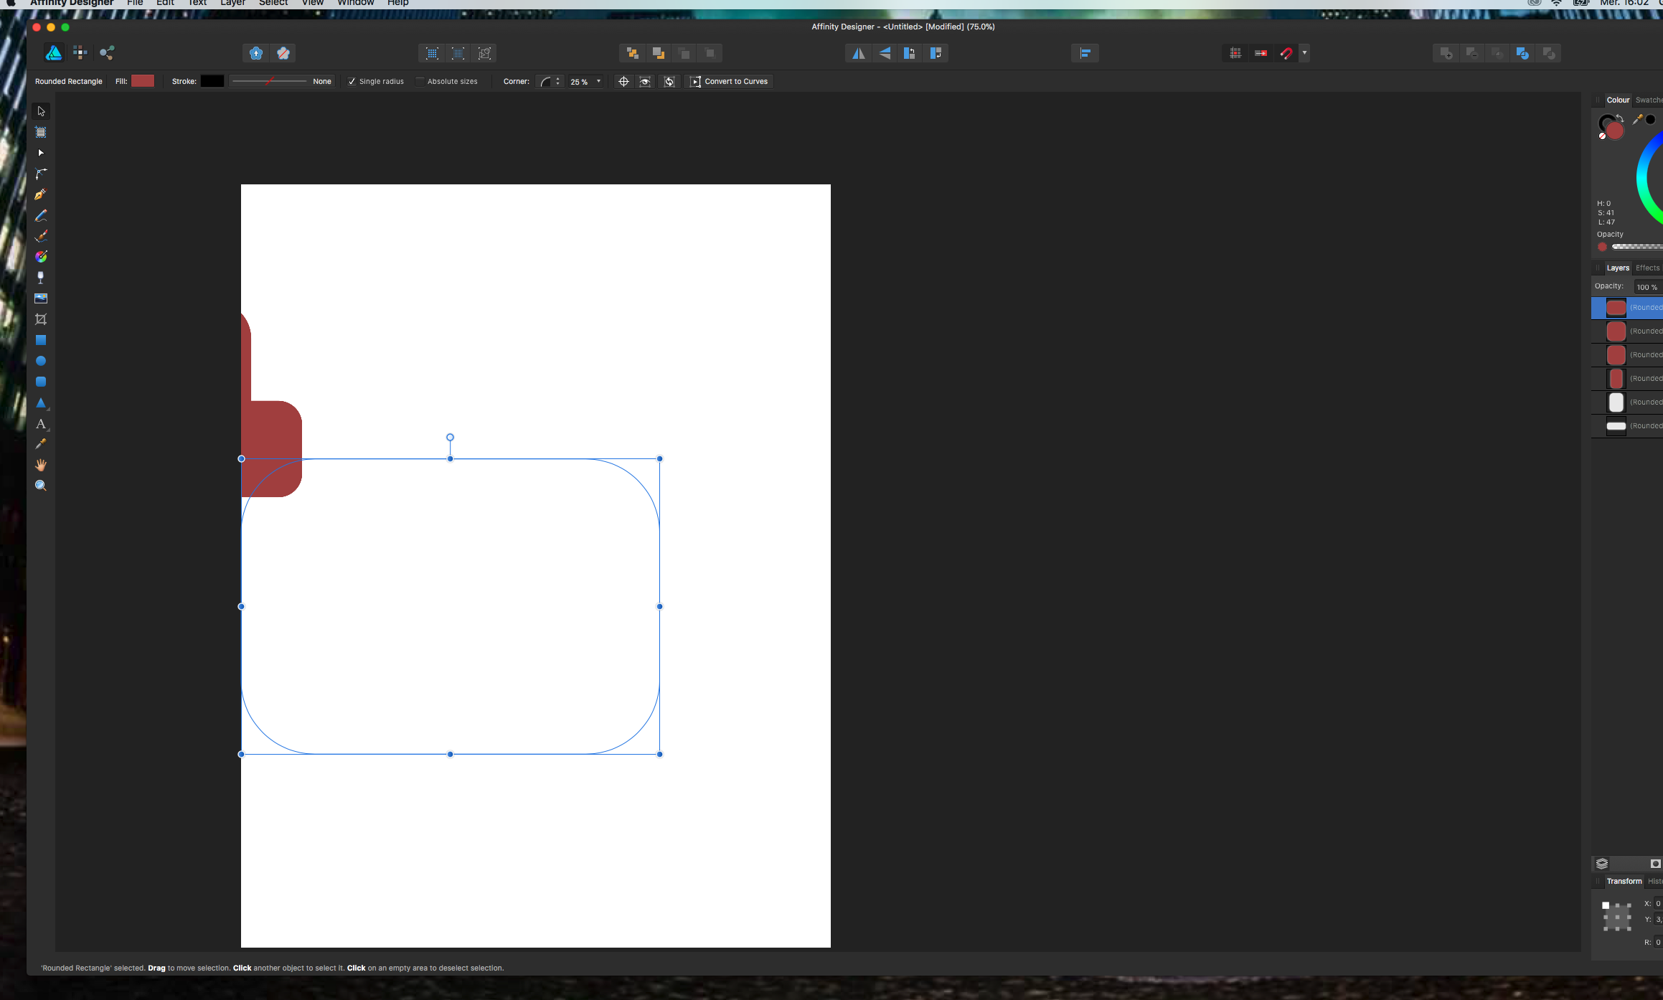Open the Transform panel tab
The height and width of the screenshot is (1000, 1663).
[x=1624, y=882]
